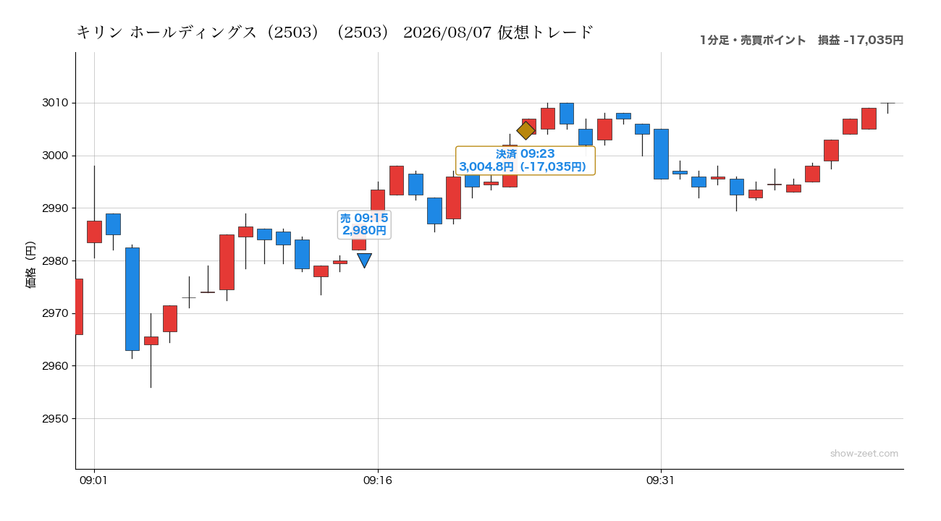This screenshot has width=941, height=521.
Task: Select the 決済 09:23 3,004.8円 annotation box
Action: (525, 161)
